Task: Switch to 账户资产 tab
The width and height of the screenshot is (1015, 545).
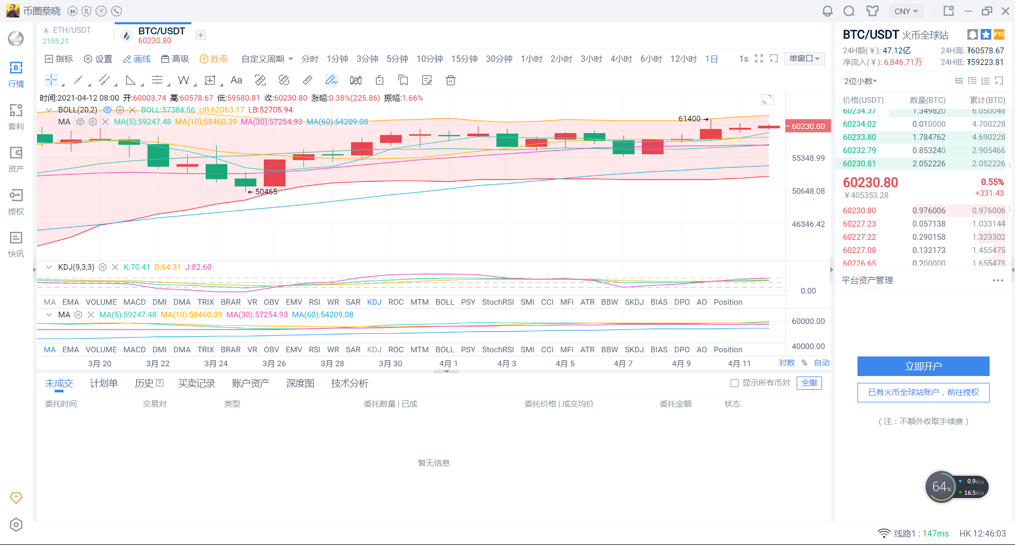Action: click(251, 383)
